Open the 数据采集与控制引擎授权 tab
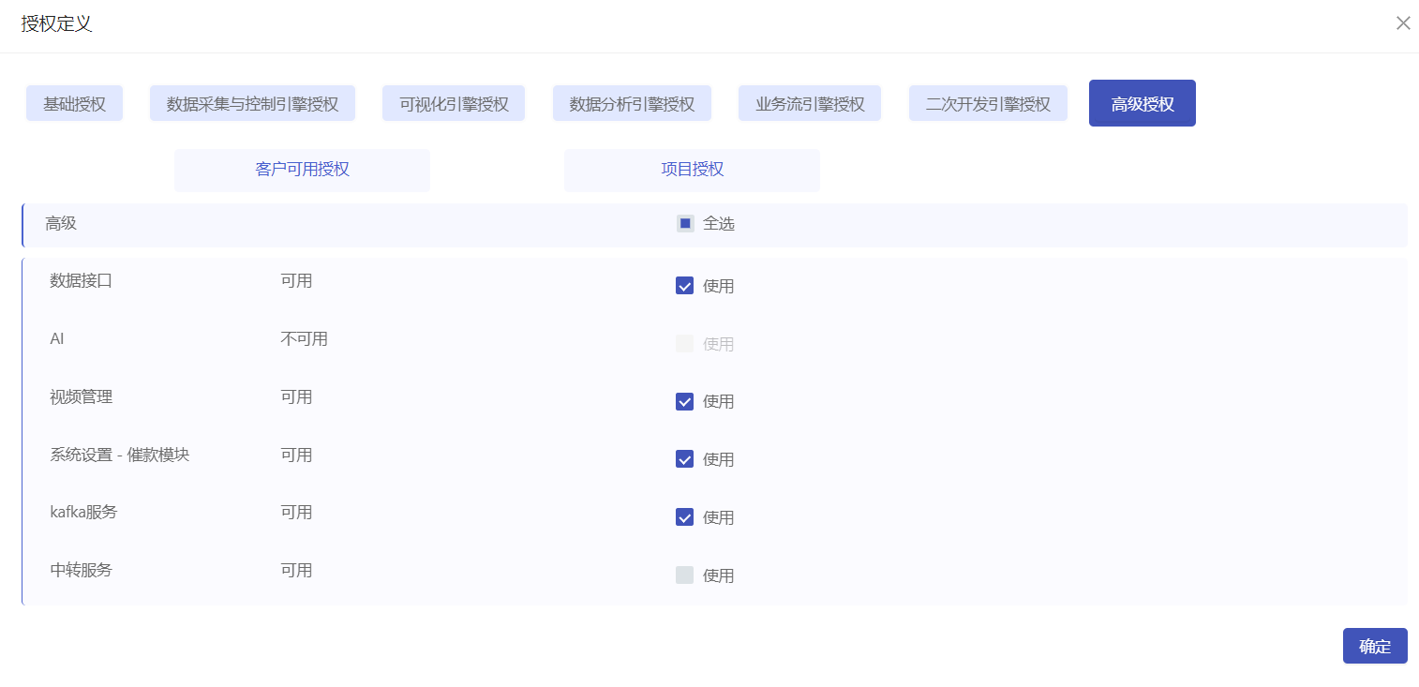Viewport: 1419px width, 687px height. pos(252,104)
